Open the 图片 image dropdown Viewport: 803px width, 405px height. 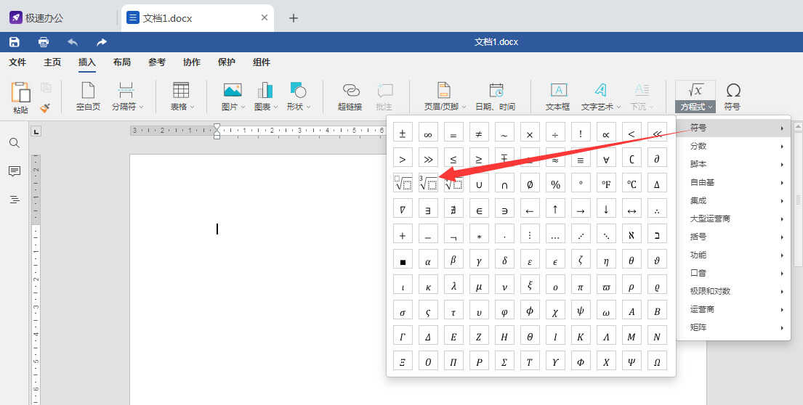[x=233, y=97]
